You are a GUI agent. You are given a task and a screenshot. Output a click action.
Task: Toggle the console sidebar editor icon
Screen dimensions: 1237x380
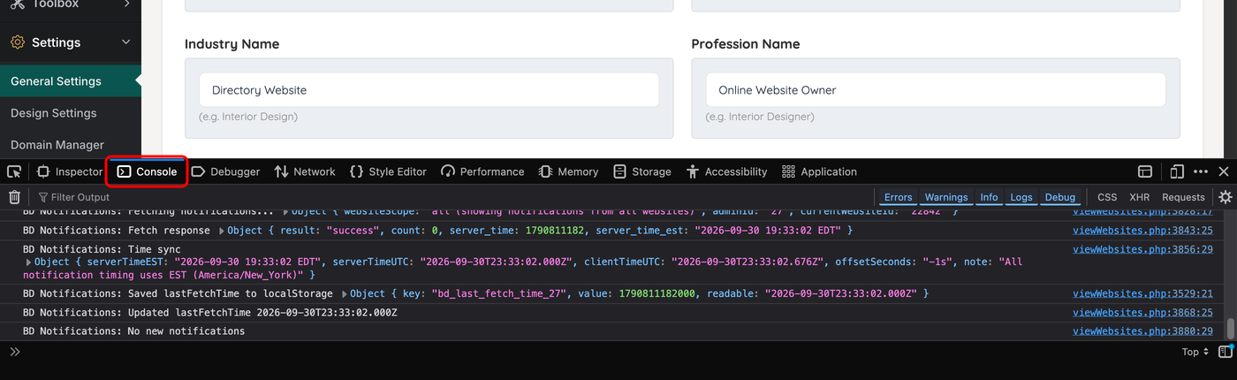(x=1225, y=352)
